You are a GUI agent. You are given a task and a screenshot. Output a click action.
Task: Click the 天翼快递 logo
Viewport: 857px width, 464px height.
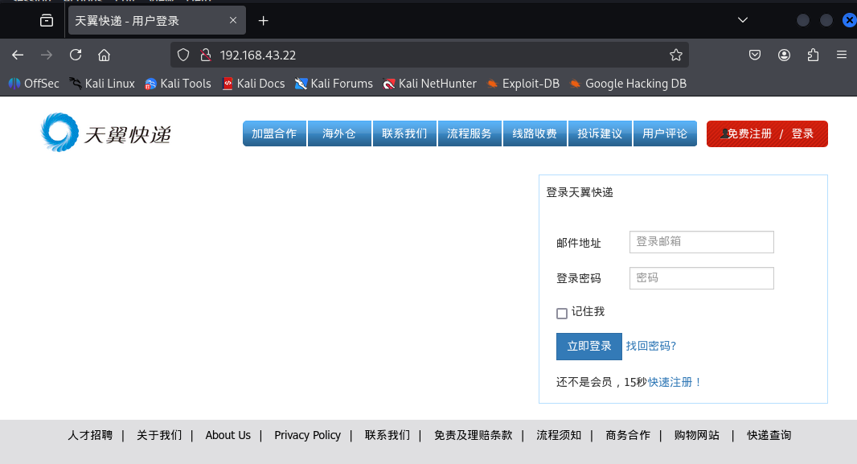tap(106, 133)
